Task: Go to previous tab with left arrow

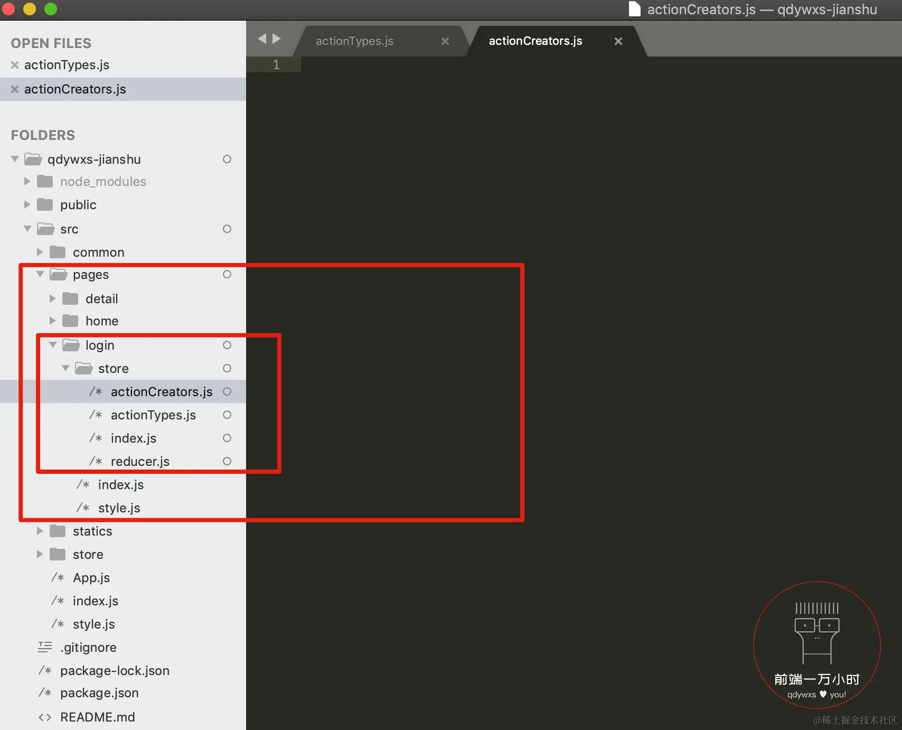Action: (x=262, y=39)
